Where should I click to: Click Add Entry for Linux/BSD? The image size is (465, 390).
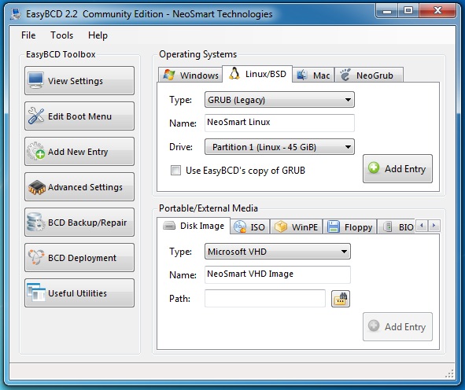[x=397, y=168]
